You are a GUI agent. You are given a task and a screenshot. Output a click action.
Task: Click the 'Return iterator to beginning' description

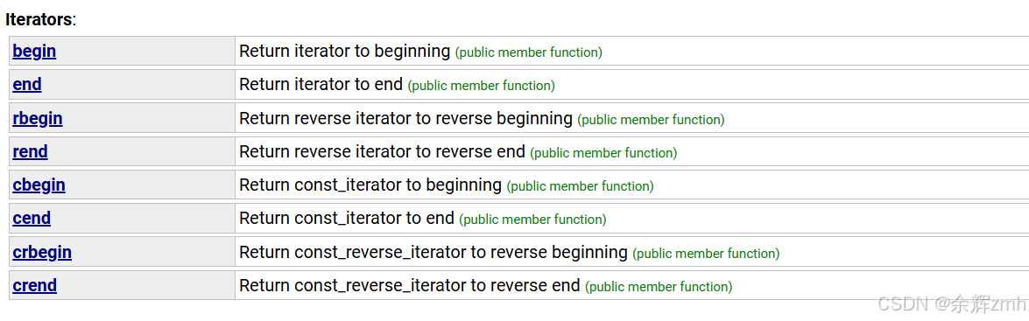[344, 52]
